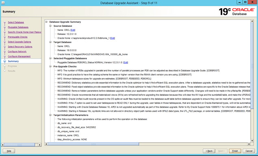
Task: Select the INFO row about catalog schema version
Action: (x=124, y=74)
